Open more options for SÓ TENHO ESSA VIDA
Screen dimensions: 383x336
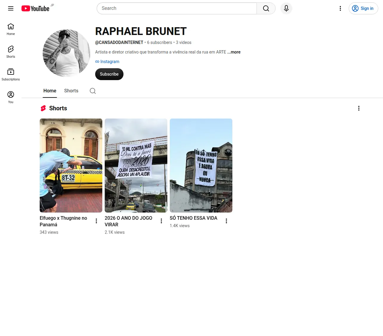[226, 221]
